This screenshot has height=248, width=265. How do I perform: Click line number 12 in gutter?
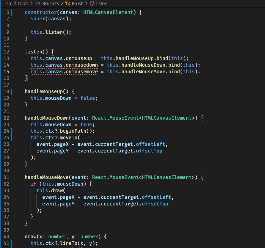6,52
